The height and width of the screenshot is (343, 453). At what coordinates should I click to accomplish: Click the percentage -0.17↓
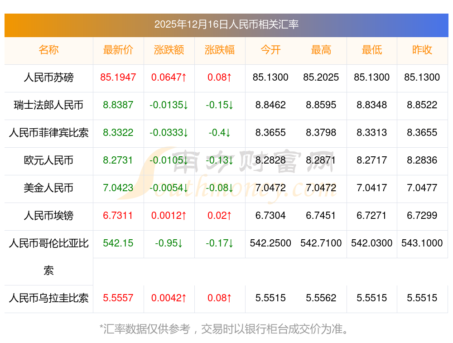pos(220,243)
